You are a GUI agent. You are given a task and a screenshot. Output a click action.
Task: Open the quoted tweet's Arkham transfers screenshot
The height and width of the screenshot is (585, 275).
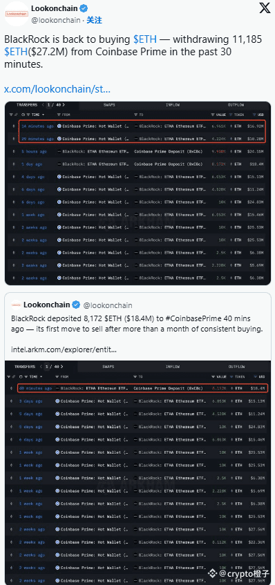[137, 472]
